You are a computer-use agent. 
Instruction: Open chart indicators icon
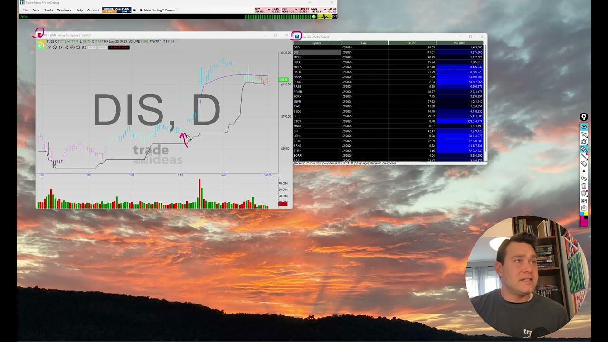[x=61, y=47]
